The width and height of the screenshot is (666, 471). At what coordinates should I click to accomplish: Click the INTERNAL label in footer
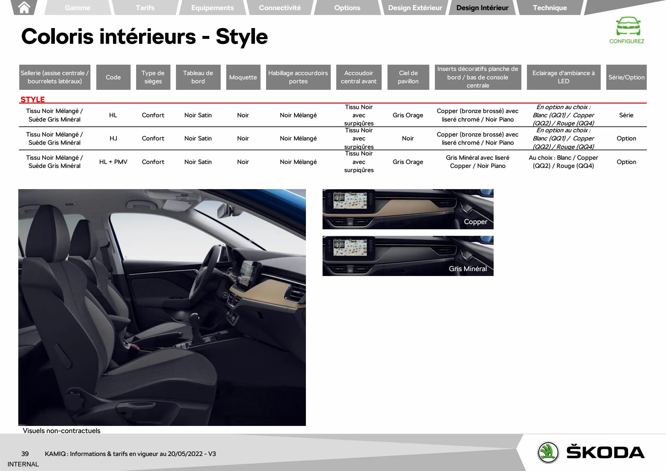(23, 464)
